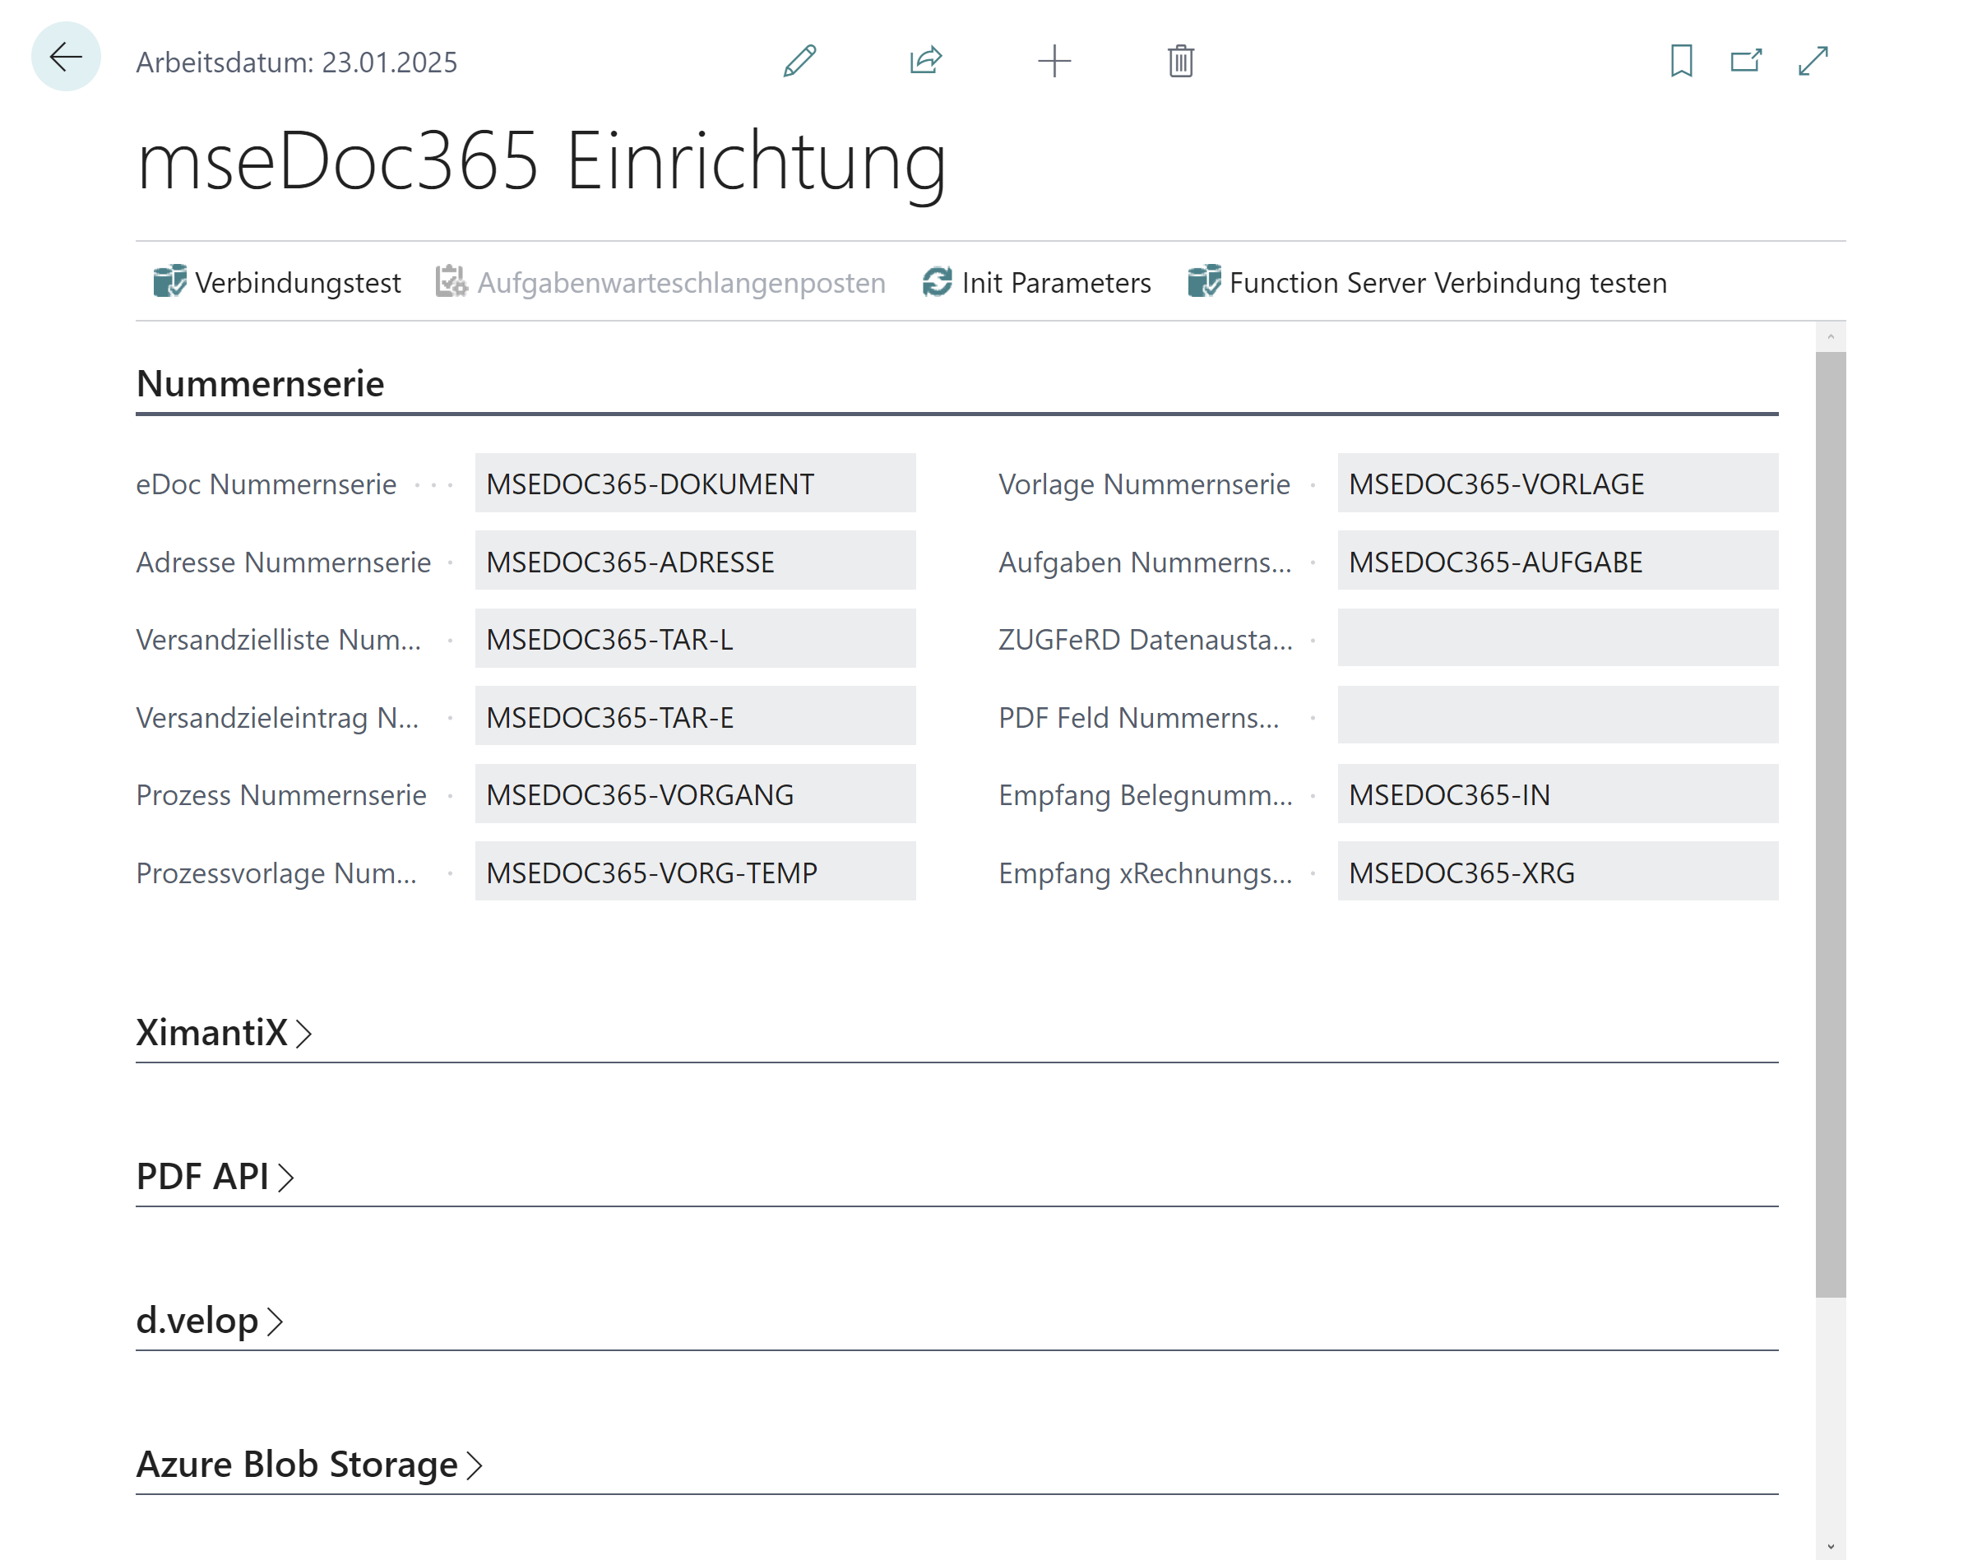Click the empty ZUGFeRD Datenaustausch field
1982x1560 pixels.
pos(1556,638)
